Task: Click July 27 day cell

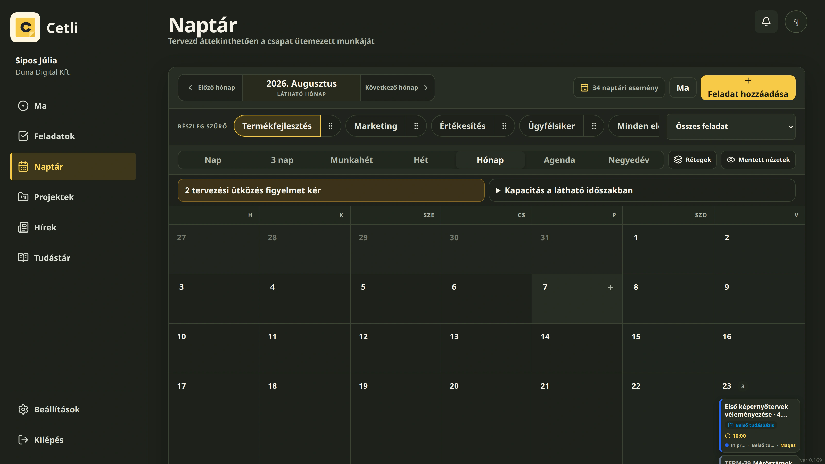Action: tap(214, 249)
